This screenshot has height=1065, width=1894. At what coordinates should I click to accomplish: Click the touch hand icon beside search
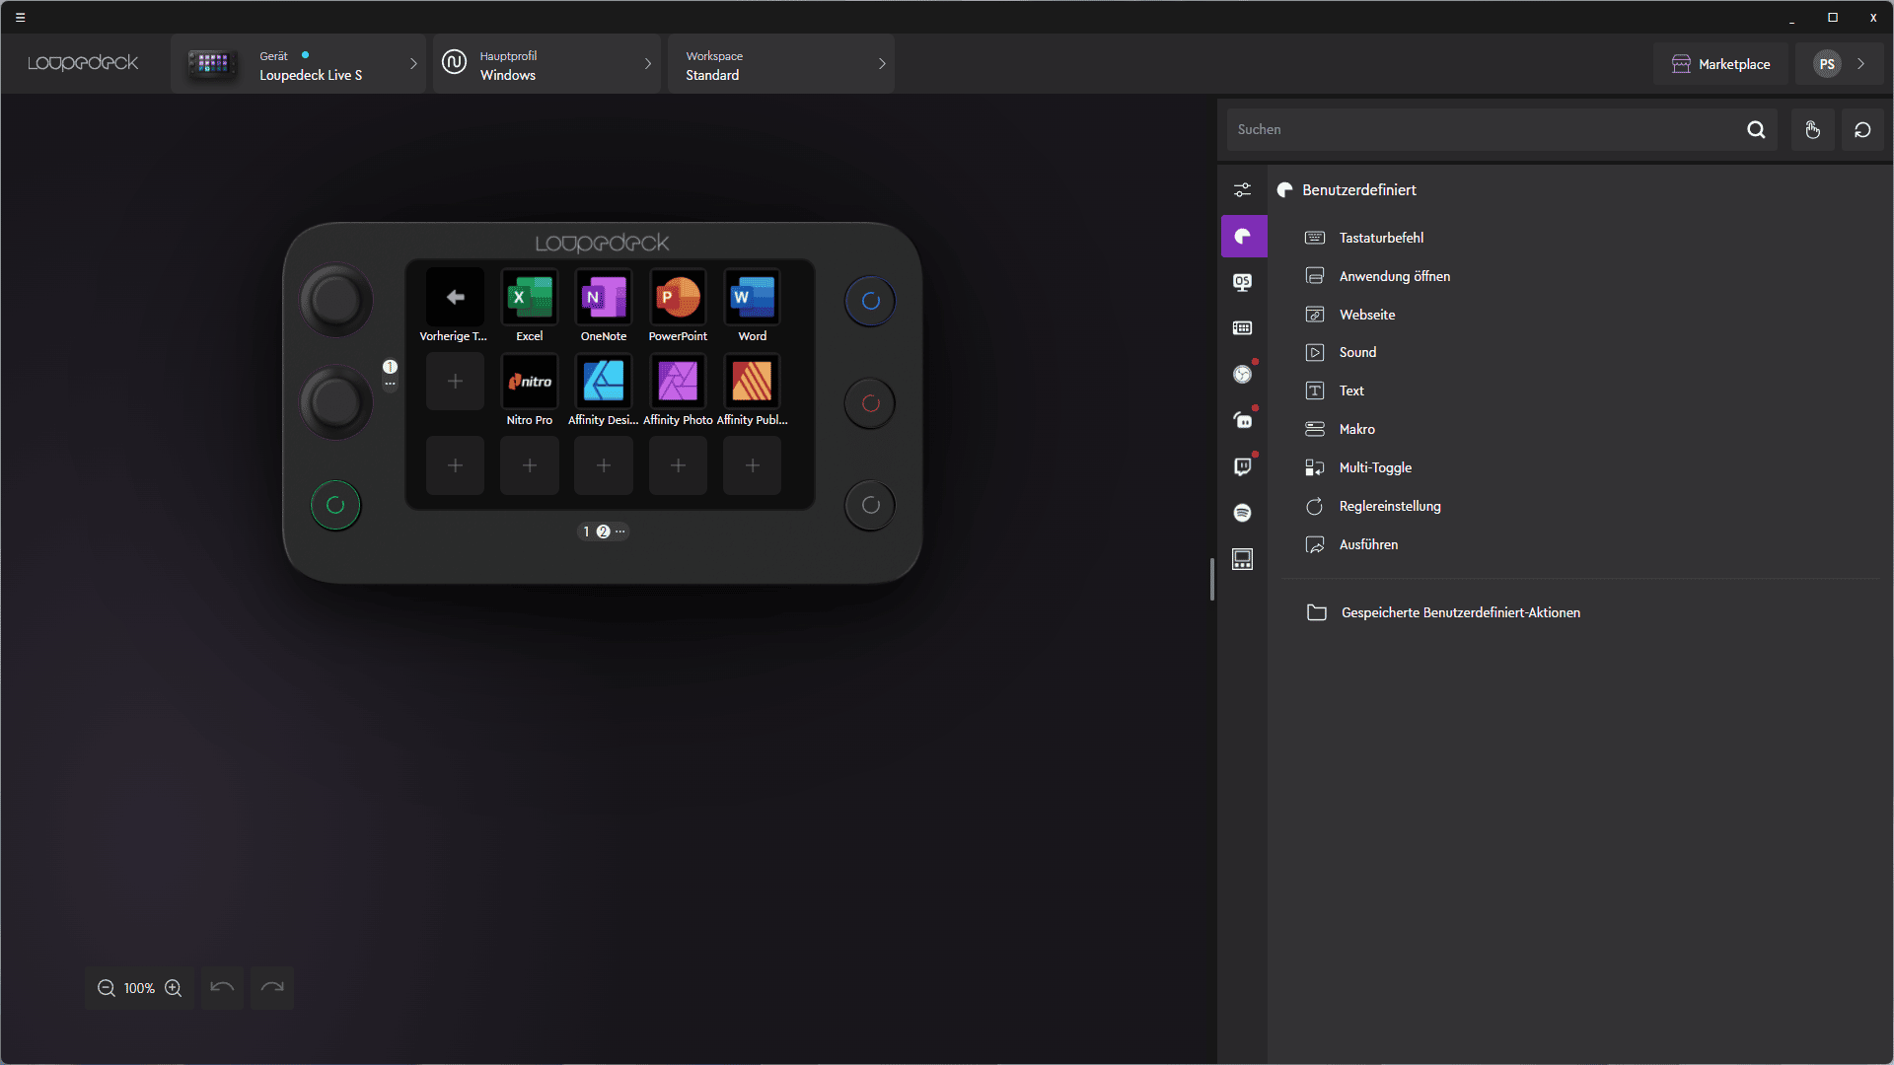pos(1812,130)
